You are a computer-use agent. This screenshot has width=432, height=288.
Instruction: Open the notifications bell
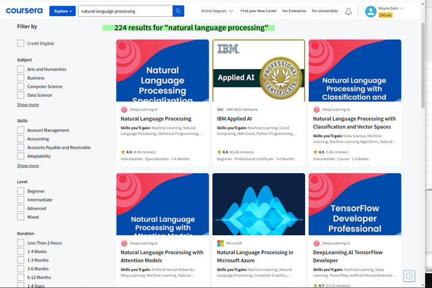tap(348, 11)
